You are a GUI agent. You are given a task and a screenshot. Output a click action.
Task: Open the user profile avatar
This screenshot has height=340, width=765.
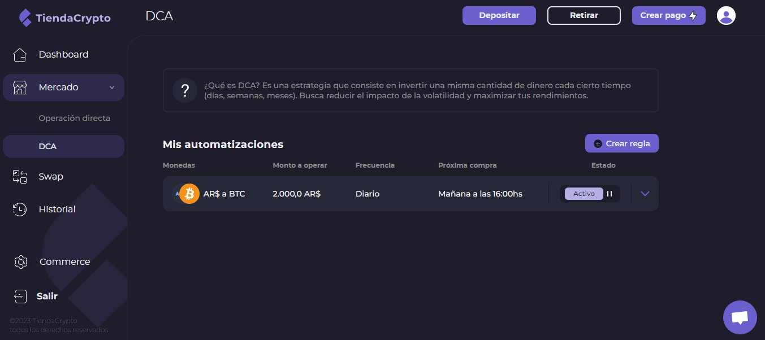point(726,15)
